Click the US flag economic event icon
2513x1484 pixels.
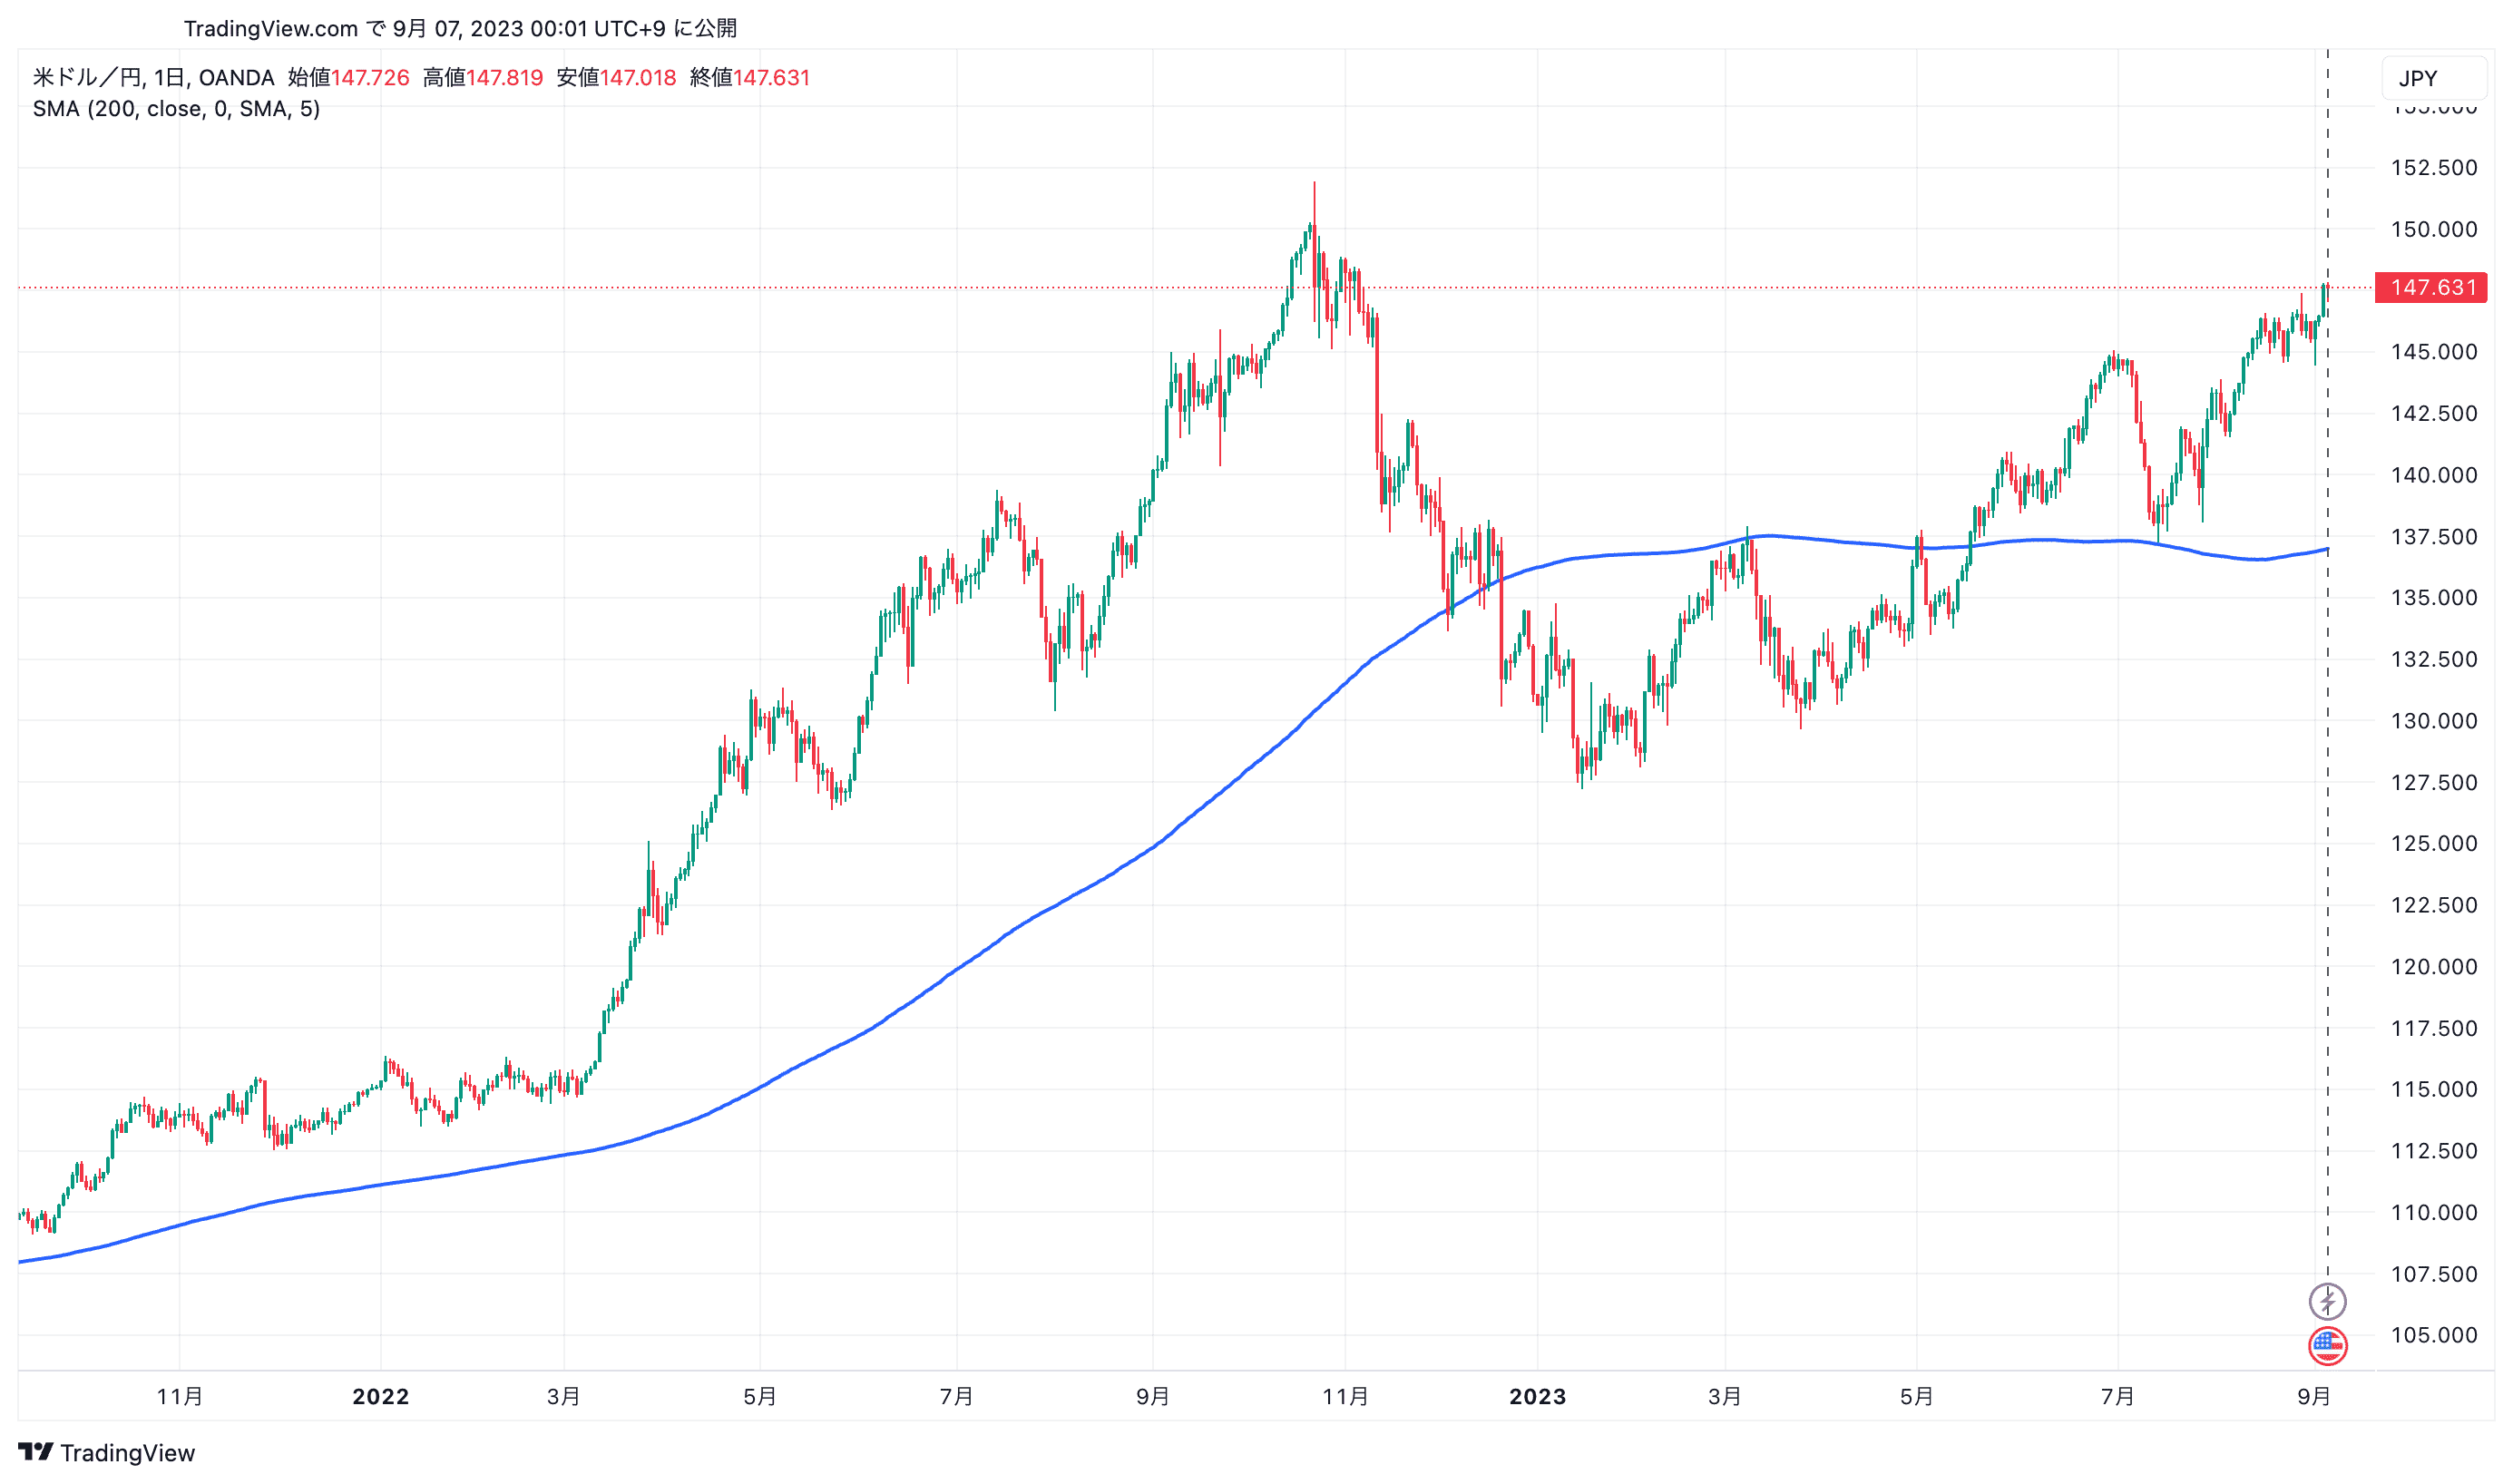[2326, 1346]
